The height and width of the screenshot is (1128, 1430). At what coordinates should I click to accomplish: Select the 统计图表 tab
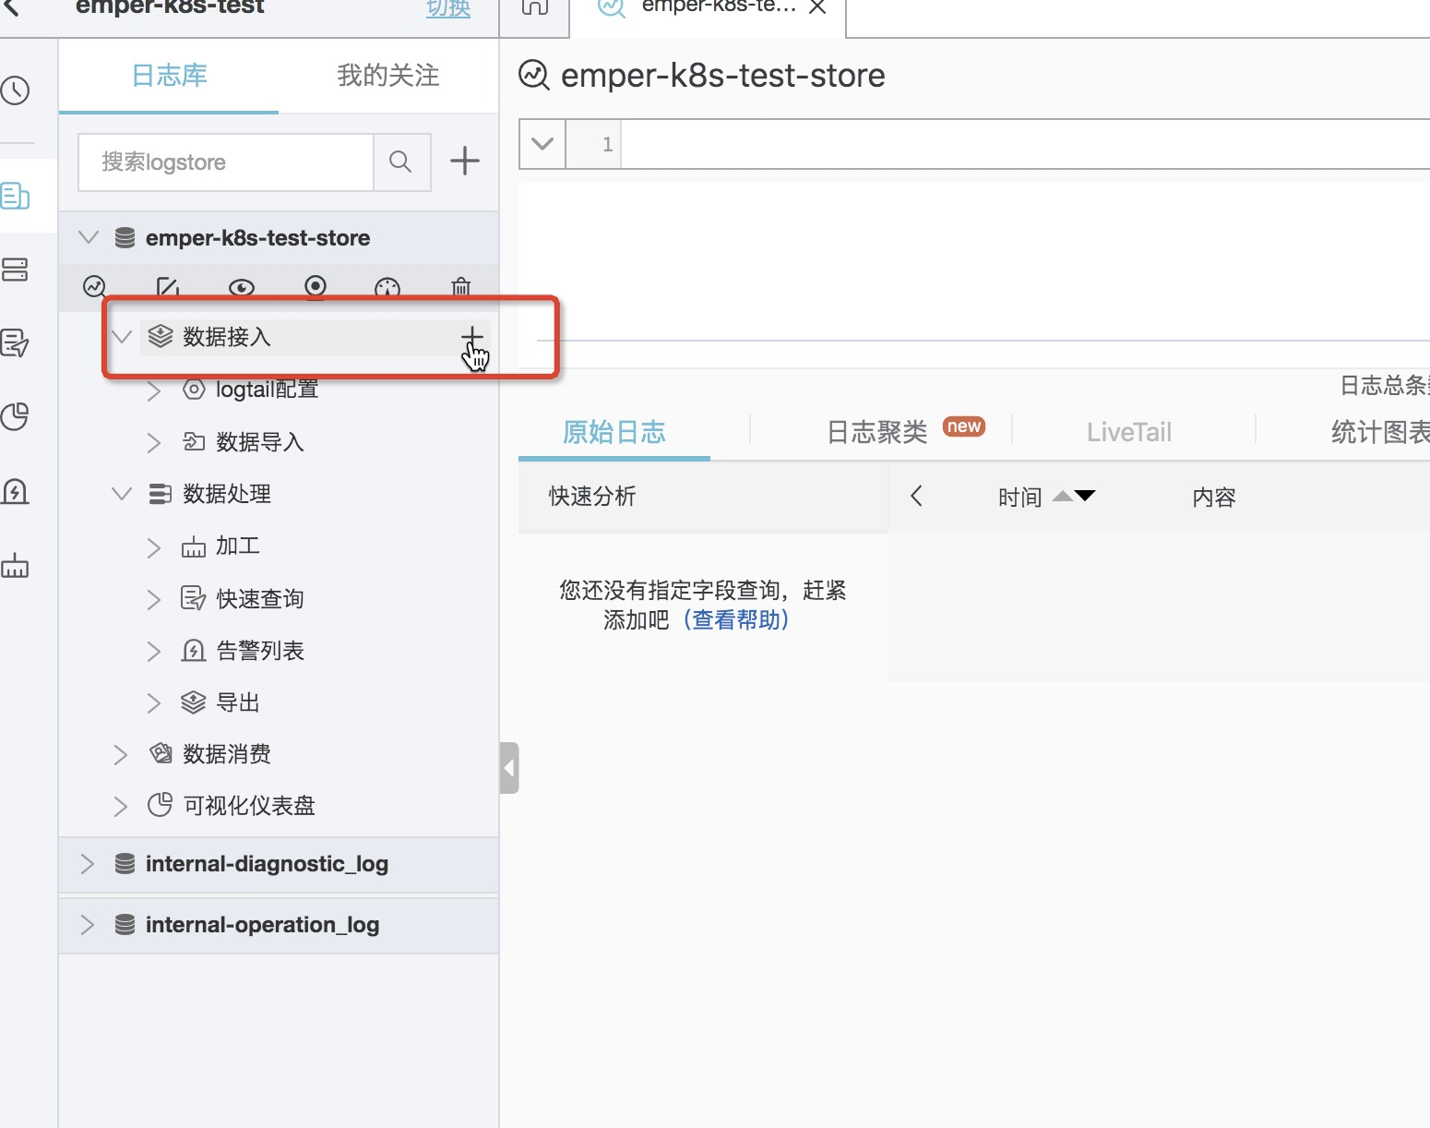[x=1380, y=432]
